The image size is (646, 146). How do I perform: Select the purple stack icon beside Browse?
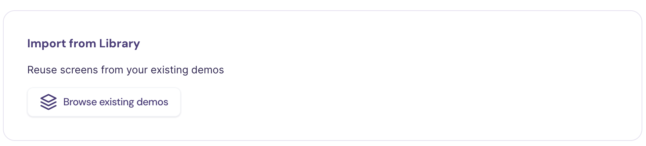pyautogui.click(x=48, y=102)
